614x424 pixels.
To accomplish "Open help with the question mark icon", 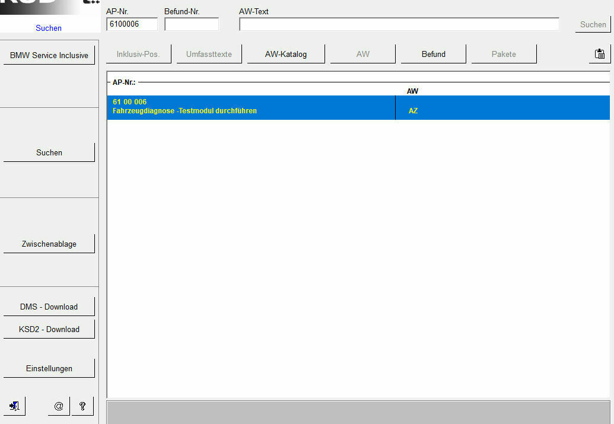I will point(82,406).
